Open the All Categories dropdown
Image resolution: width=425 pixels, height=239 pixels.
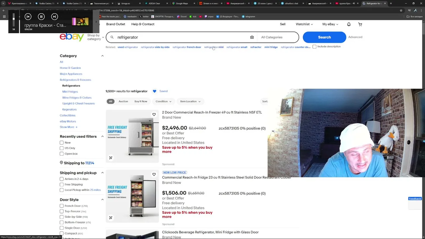click(278, 37)
